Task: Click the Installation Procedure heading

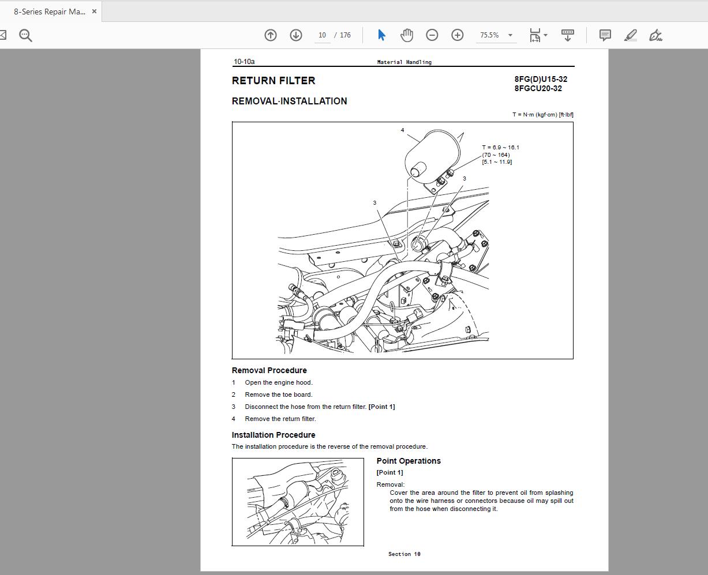Action: (274, 435)
